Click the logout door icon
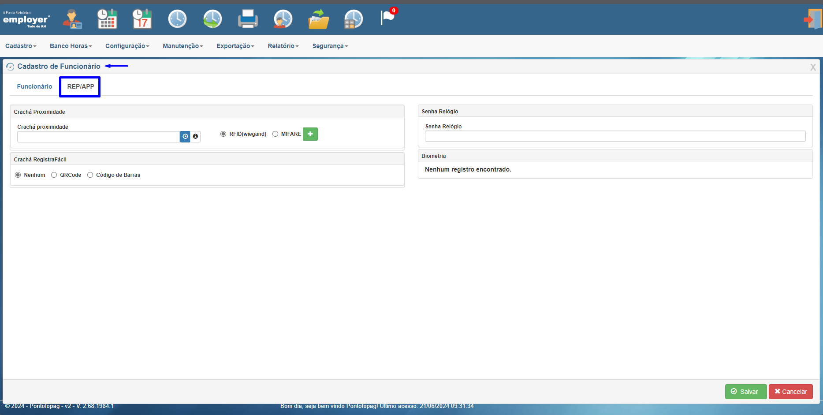The image size is (823, 415). (x=812, y=19)
